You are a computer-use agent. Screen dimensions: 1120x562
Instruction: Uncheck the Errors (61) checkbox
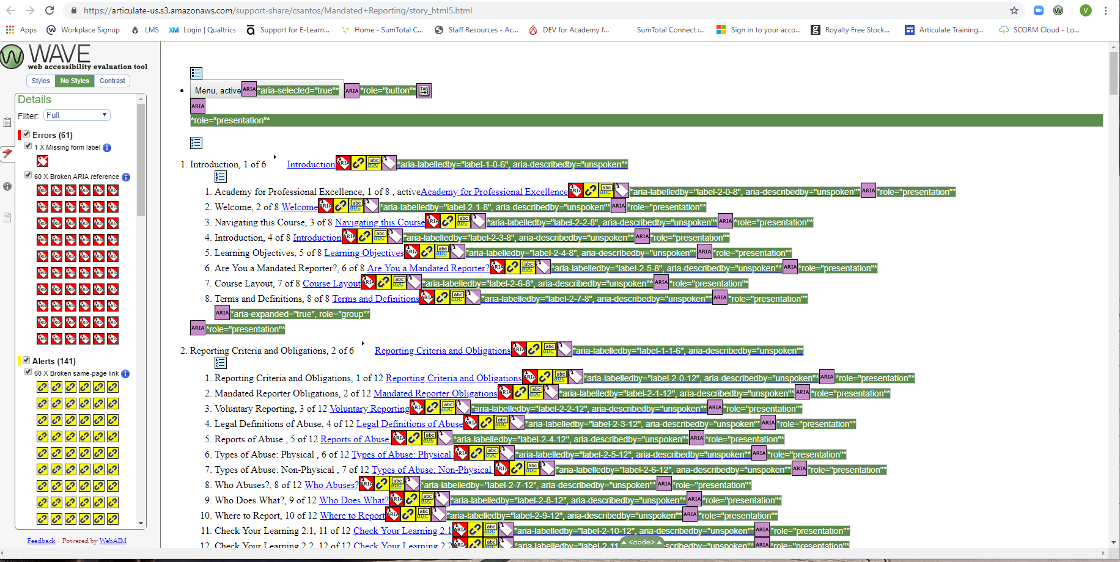[x=26, y=134]
